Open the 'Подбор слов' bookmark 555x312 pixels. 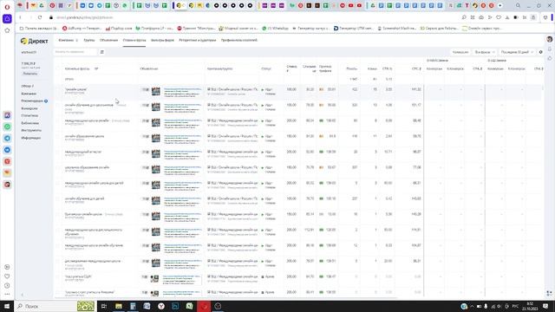pyautogui.click(x=119, y=29)
